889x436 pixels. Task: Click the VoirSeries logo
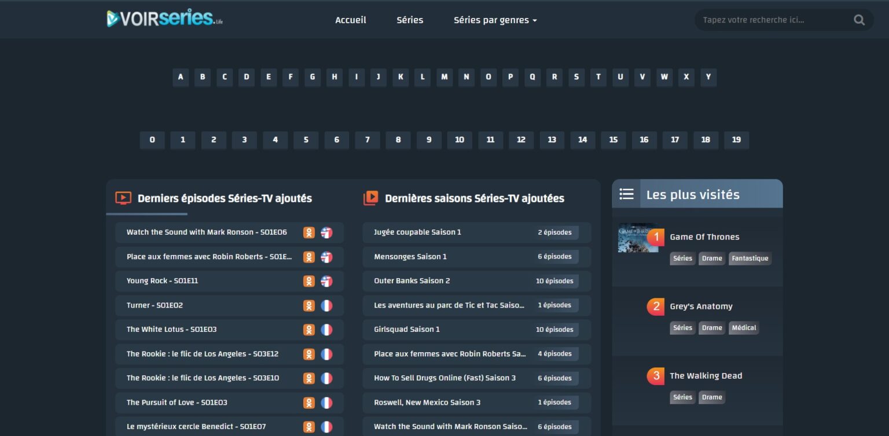[x=164, y=19]
